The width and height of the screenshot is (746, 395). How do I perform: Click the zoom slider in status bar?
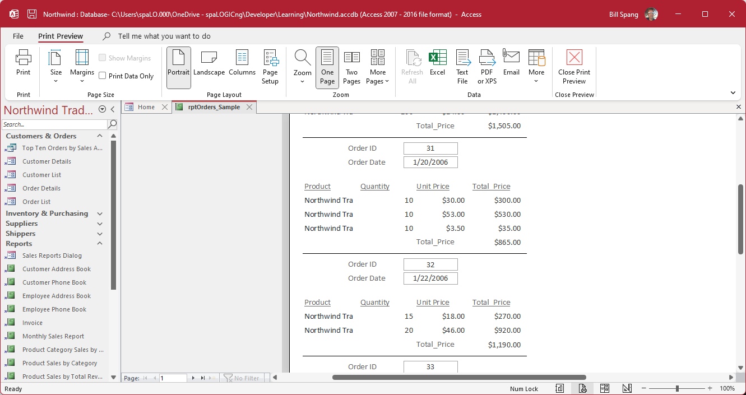(x=677, y=388)
